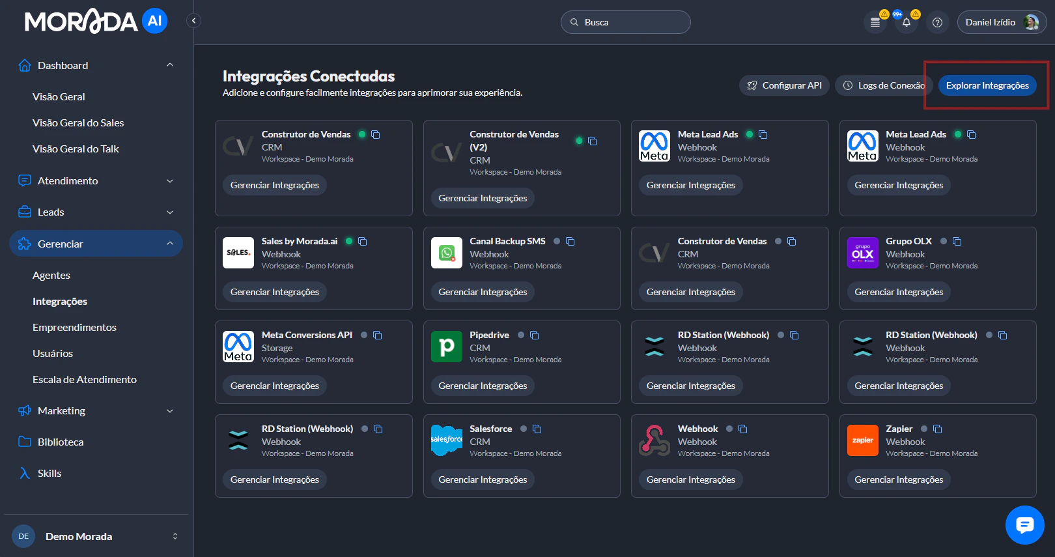The image size is (1055, 557).
Task: Collapse the sidebar with the arrow button
Action: tap(193, 21)
